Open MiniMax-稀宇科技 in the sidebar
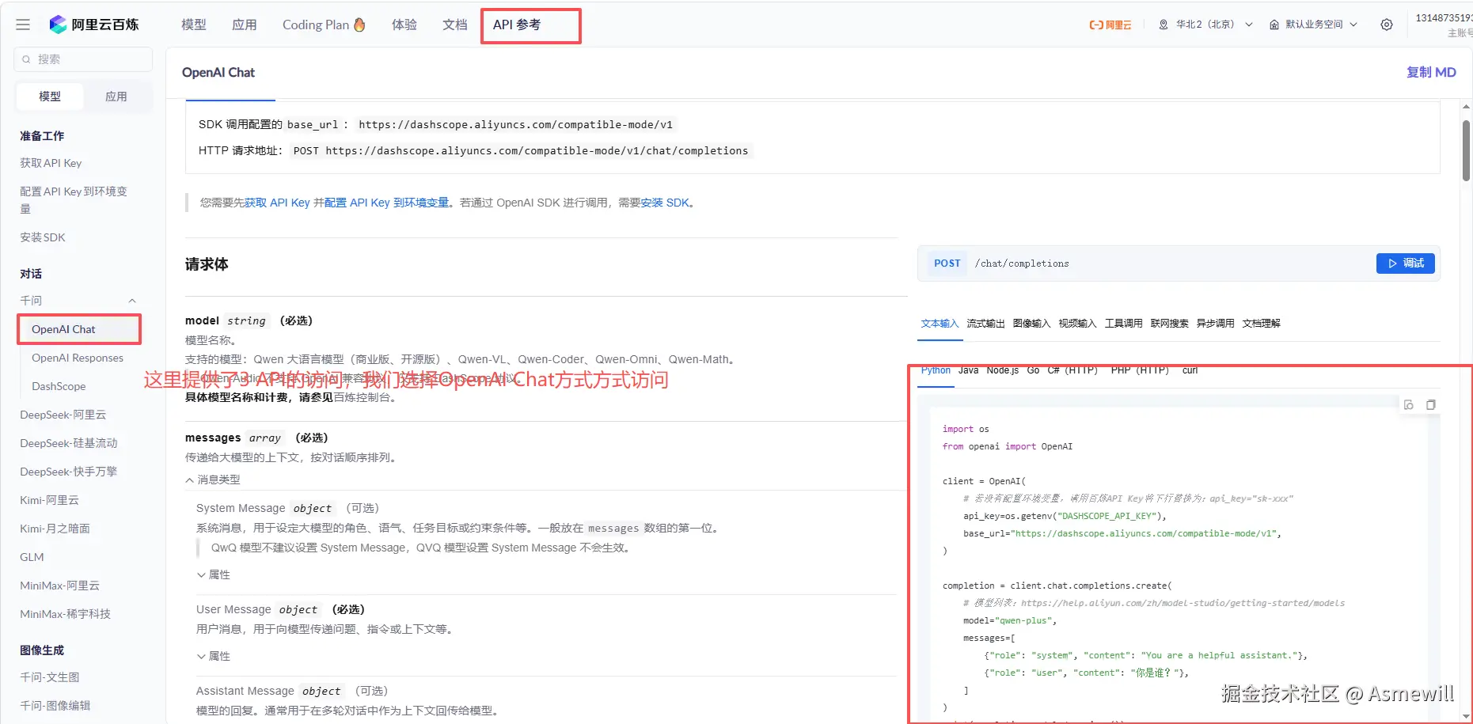The width and height of the screenshot is (1473, 724). click(65, 614)
